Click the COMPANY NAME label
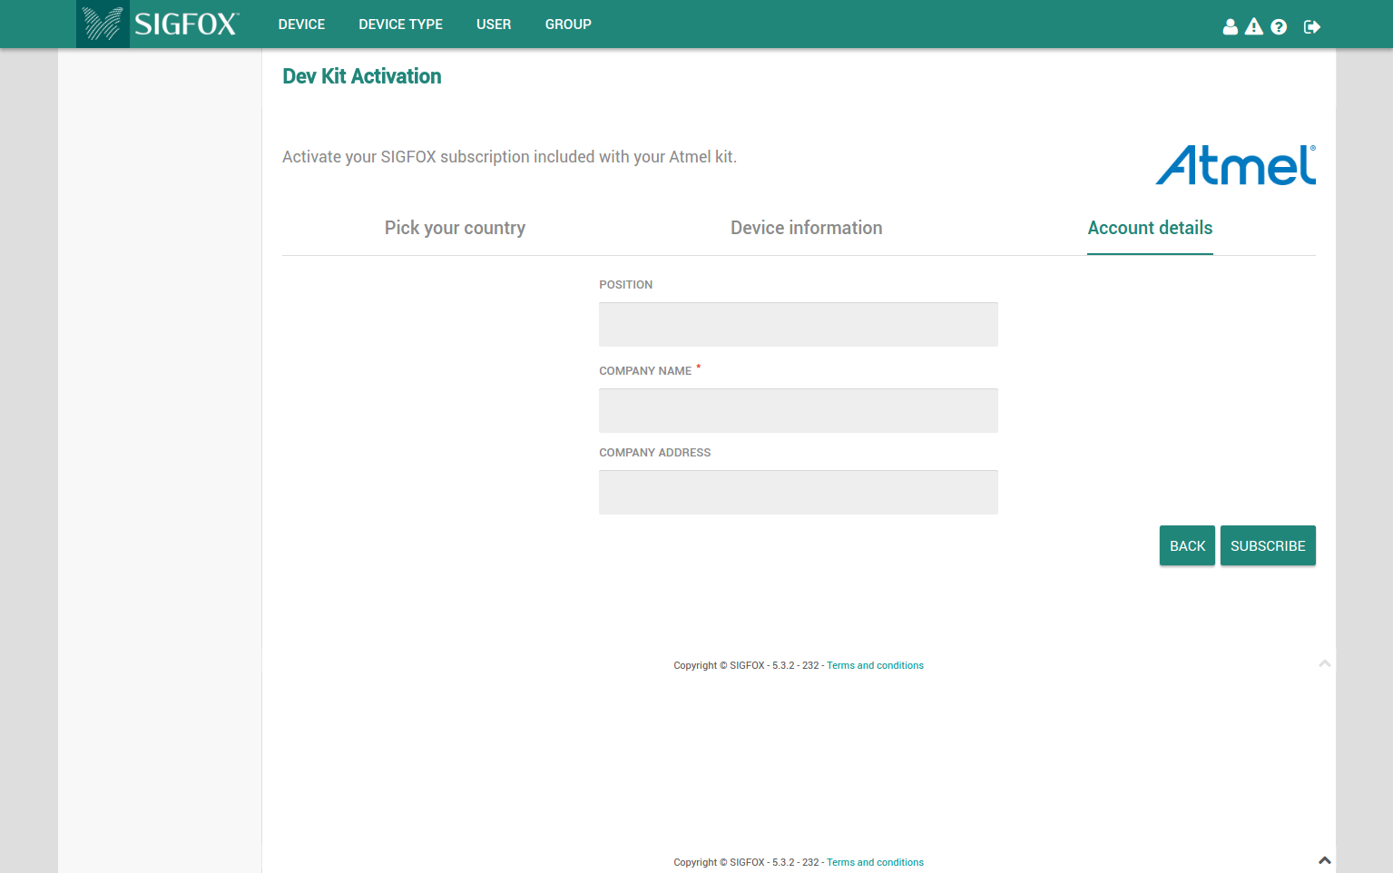 click(645, 370)
